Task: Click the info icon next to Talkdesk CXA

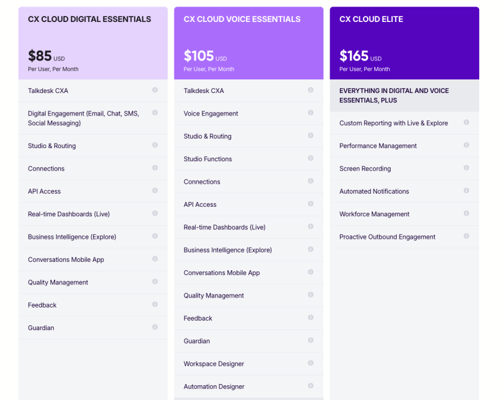Action: pos(156,91)
